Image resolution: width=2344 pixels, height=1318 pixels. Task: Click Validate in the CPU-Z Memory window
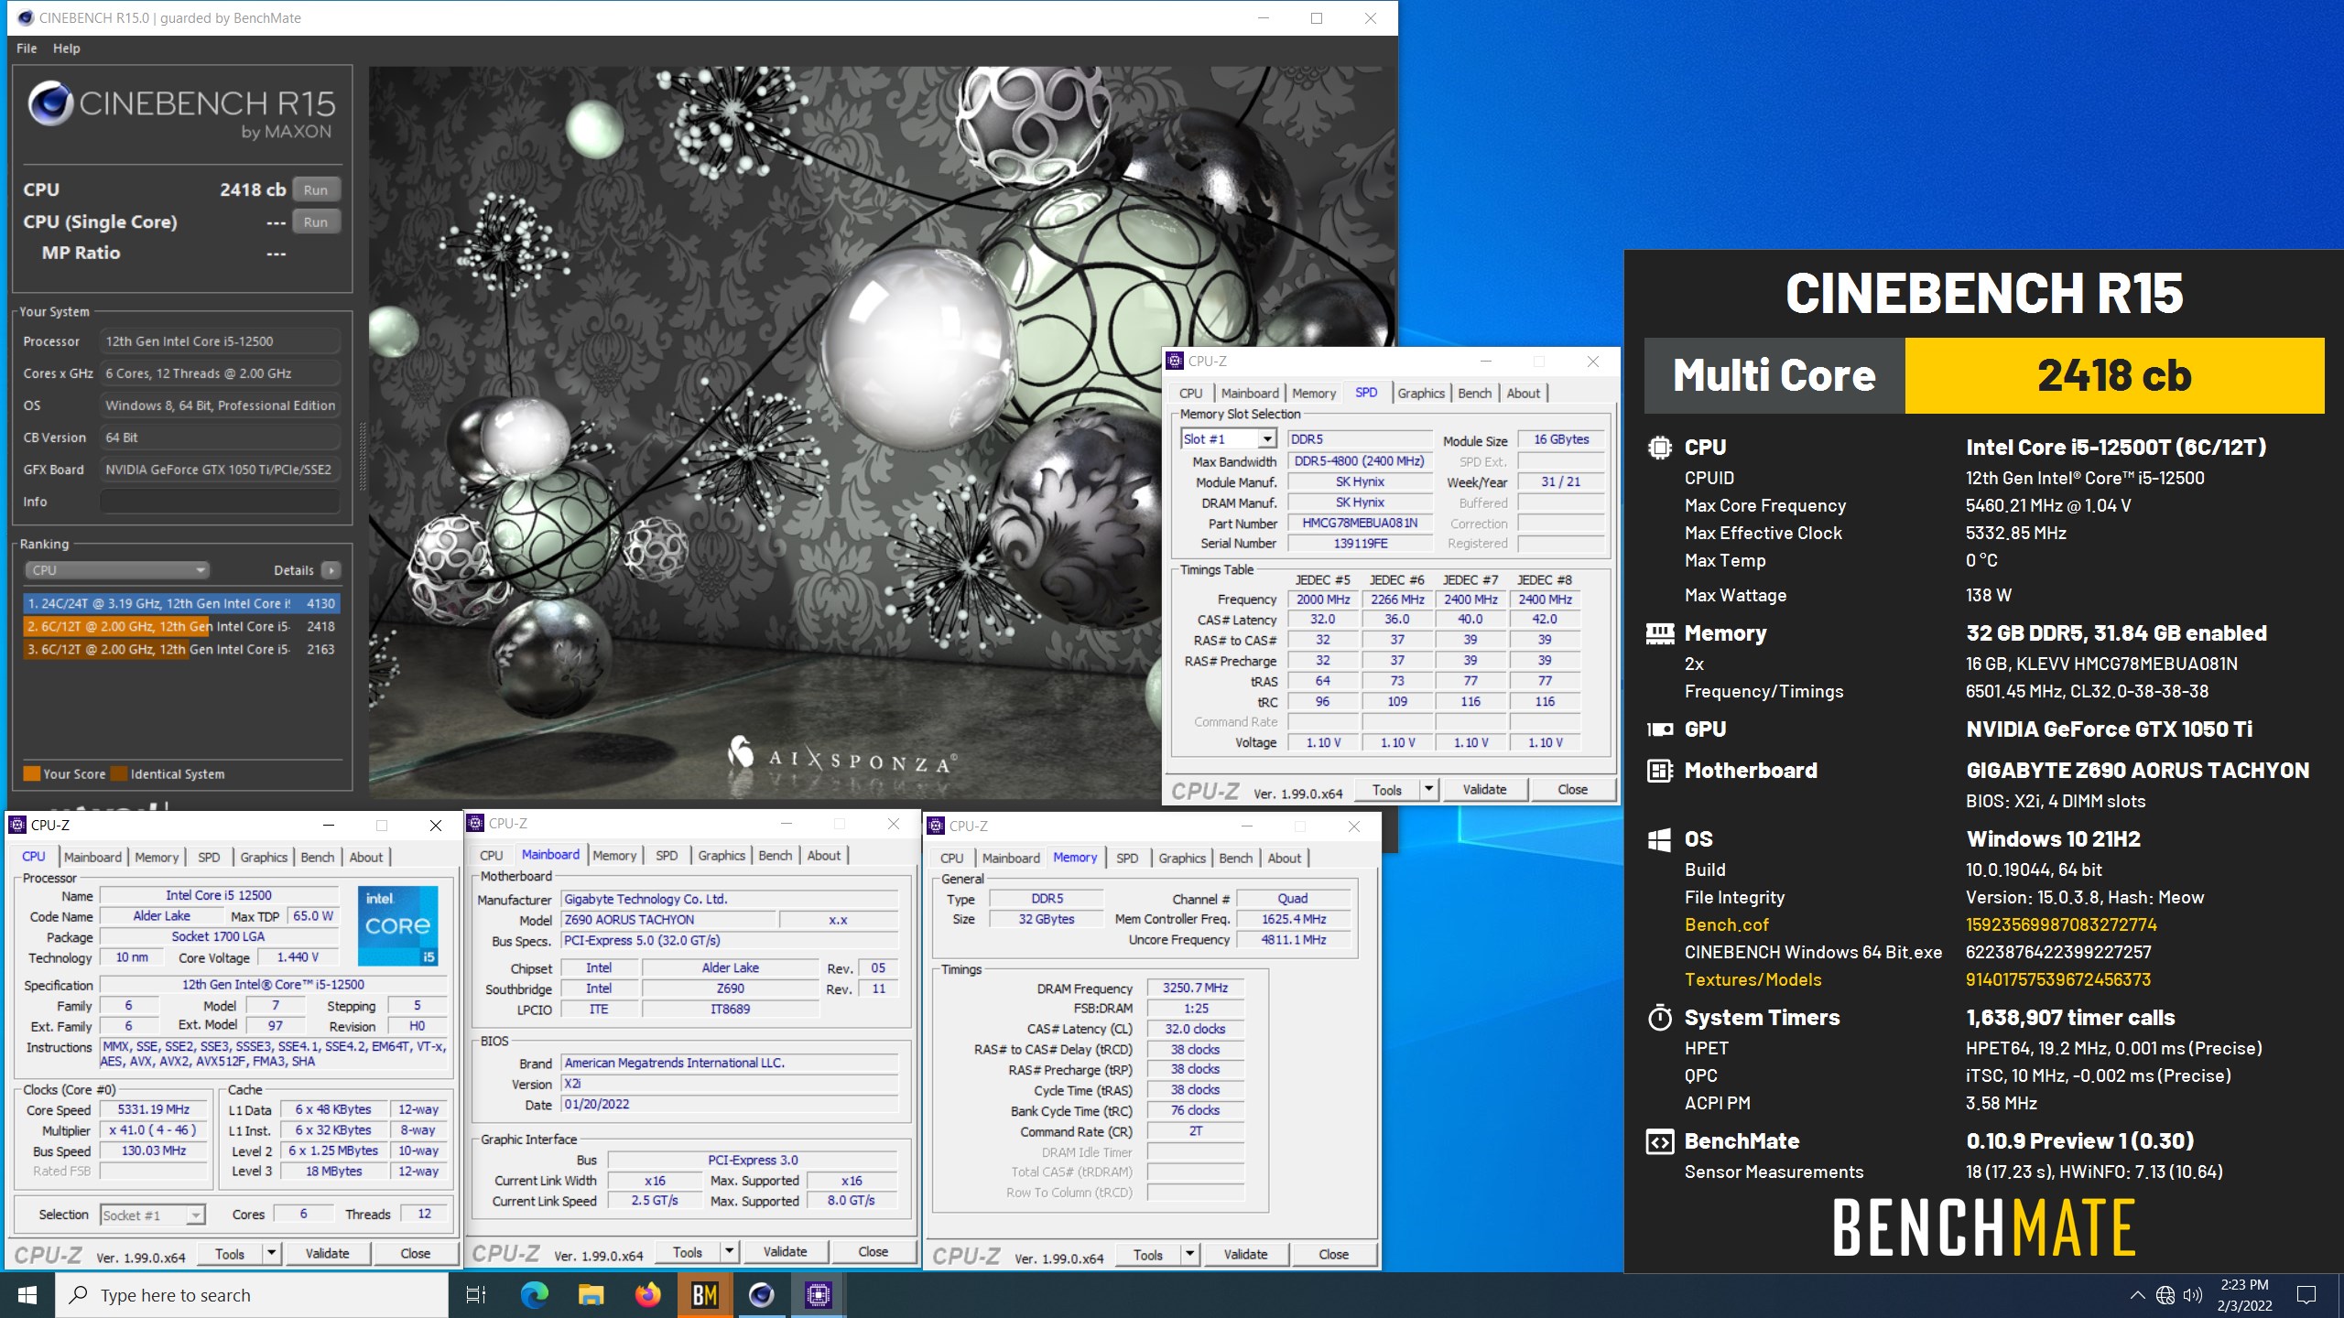click(x=1245, y=1255)
